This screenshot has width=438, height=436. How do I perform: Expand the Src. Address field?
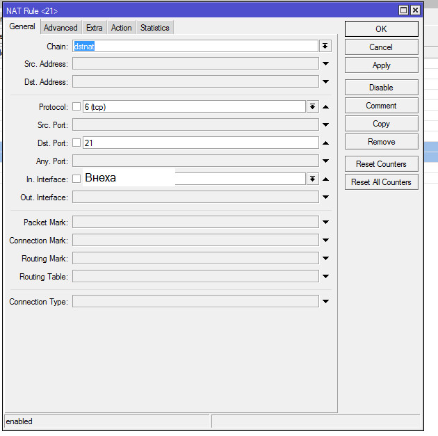[325, 64]
